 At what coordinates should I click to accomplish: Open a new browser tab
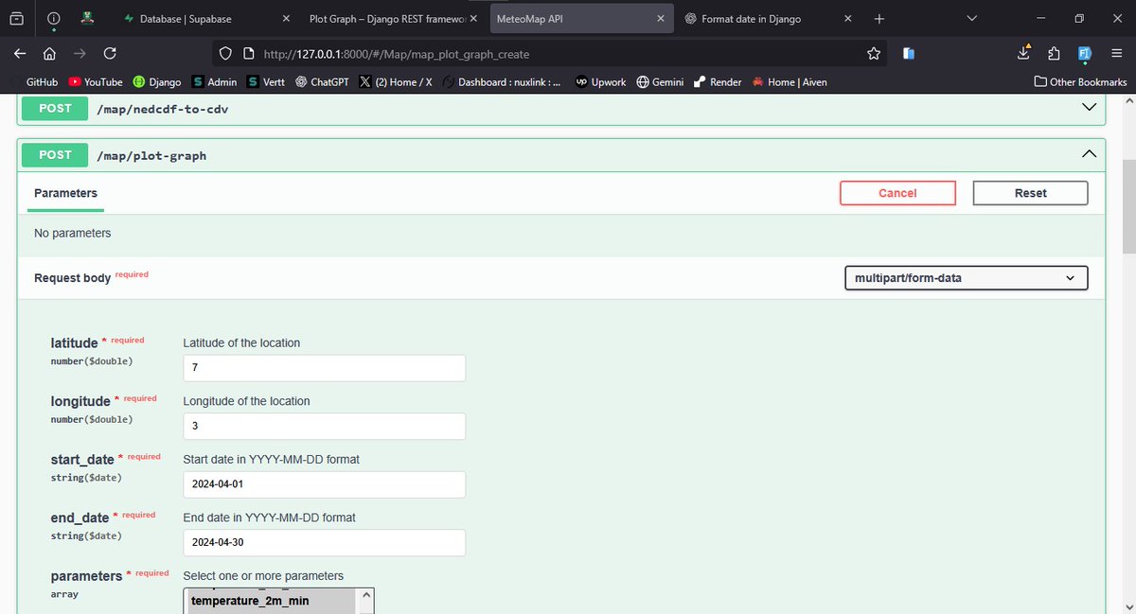point(879,18)
